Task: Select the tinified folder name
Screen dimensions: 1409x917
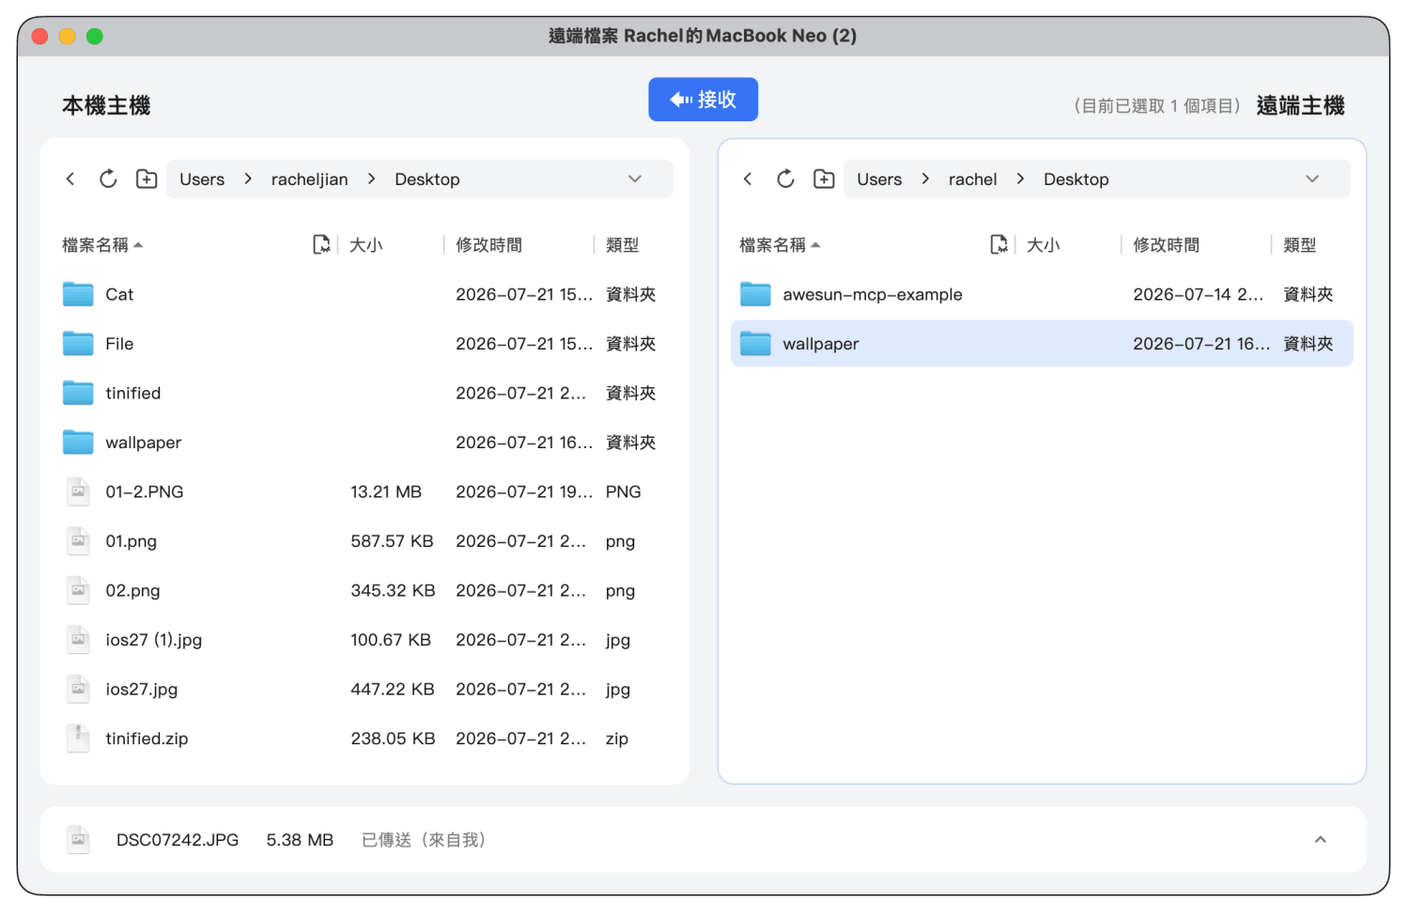Action: pos(133,394)
